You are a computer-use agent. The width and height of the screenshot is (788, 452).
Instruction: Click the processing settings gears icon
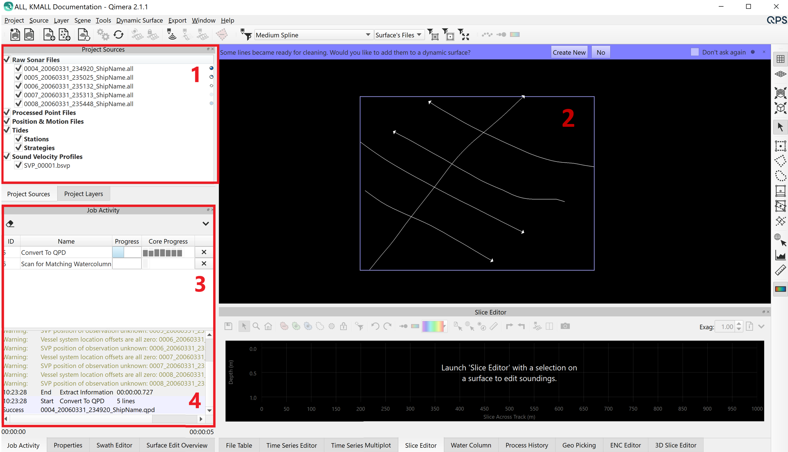(103, 34)
